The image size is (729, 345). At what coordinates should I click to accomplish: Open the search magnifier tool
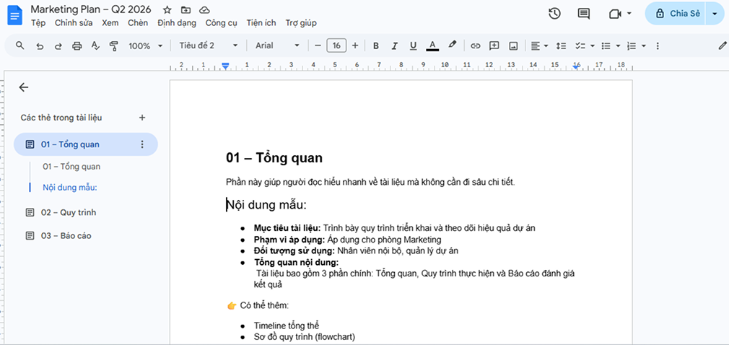(x=20, y=45)
